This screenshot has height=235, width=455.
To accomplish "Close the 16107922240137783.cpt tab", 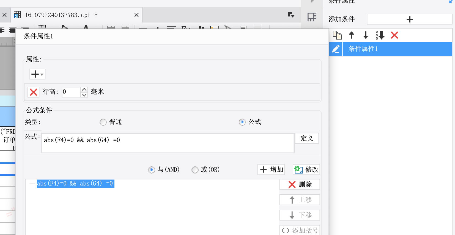I will click(x=136, y=15).
